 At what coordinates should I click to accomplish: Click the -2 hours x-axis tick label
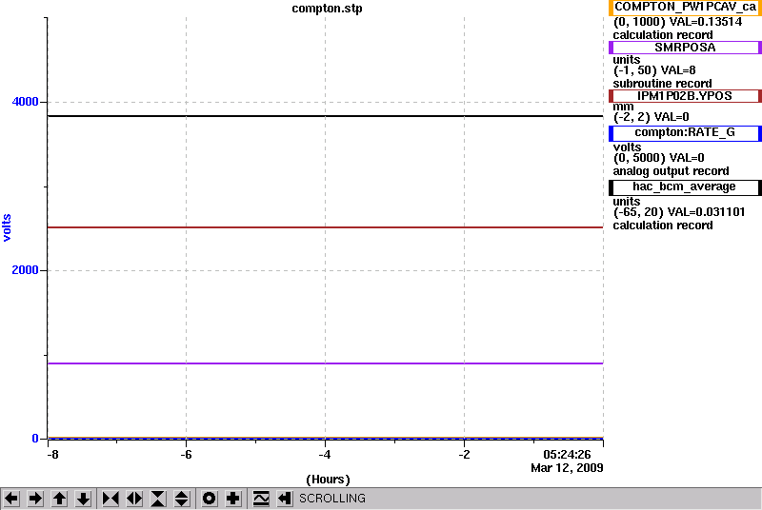[x=464, y=455]
